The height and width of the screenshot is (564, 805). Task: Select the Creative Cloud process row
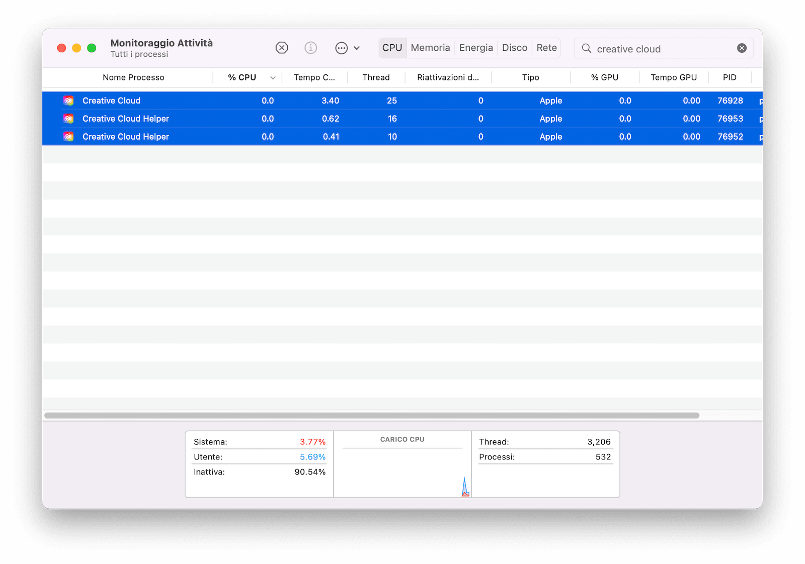[403, 101]
